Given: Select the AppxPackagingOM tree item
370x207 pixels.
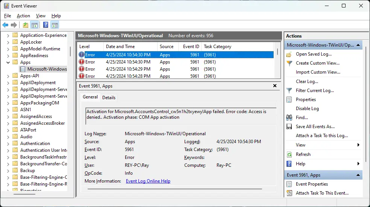Looking at the screenshot, I should pyautogui.click(x=39, y=103).
